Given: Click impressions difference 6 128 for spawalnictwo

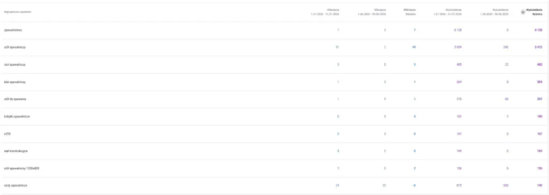Looking at the screenshot, I should coord(538,30).
